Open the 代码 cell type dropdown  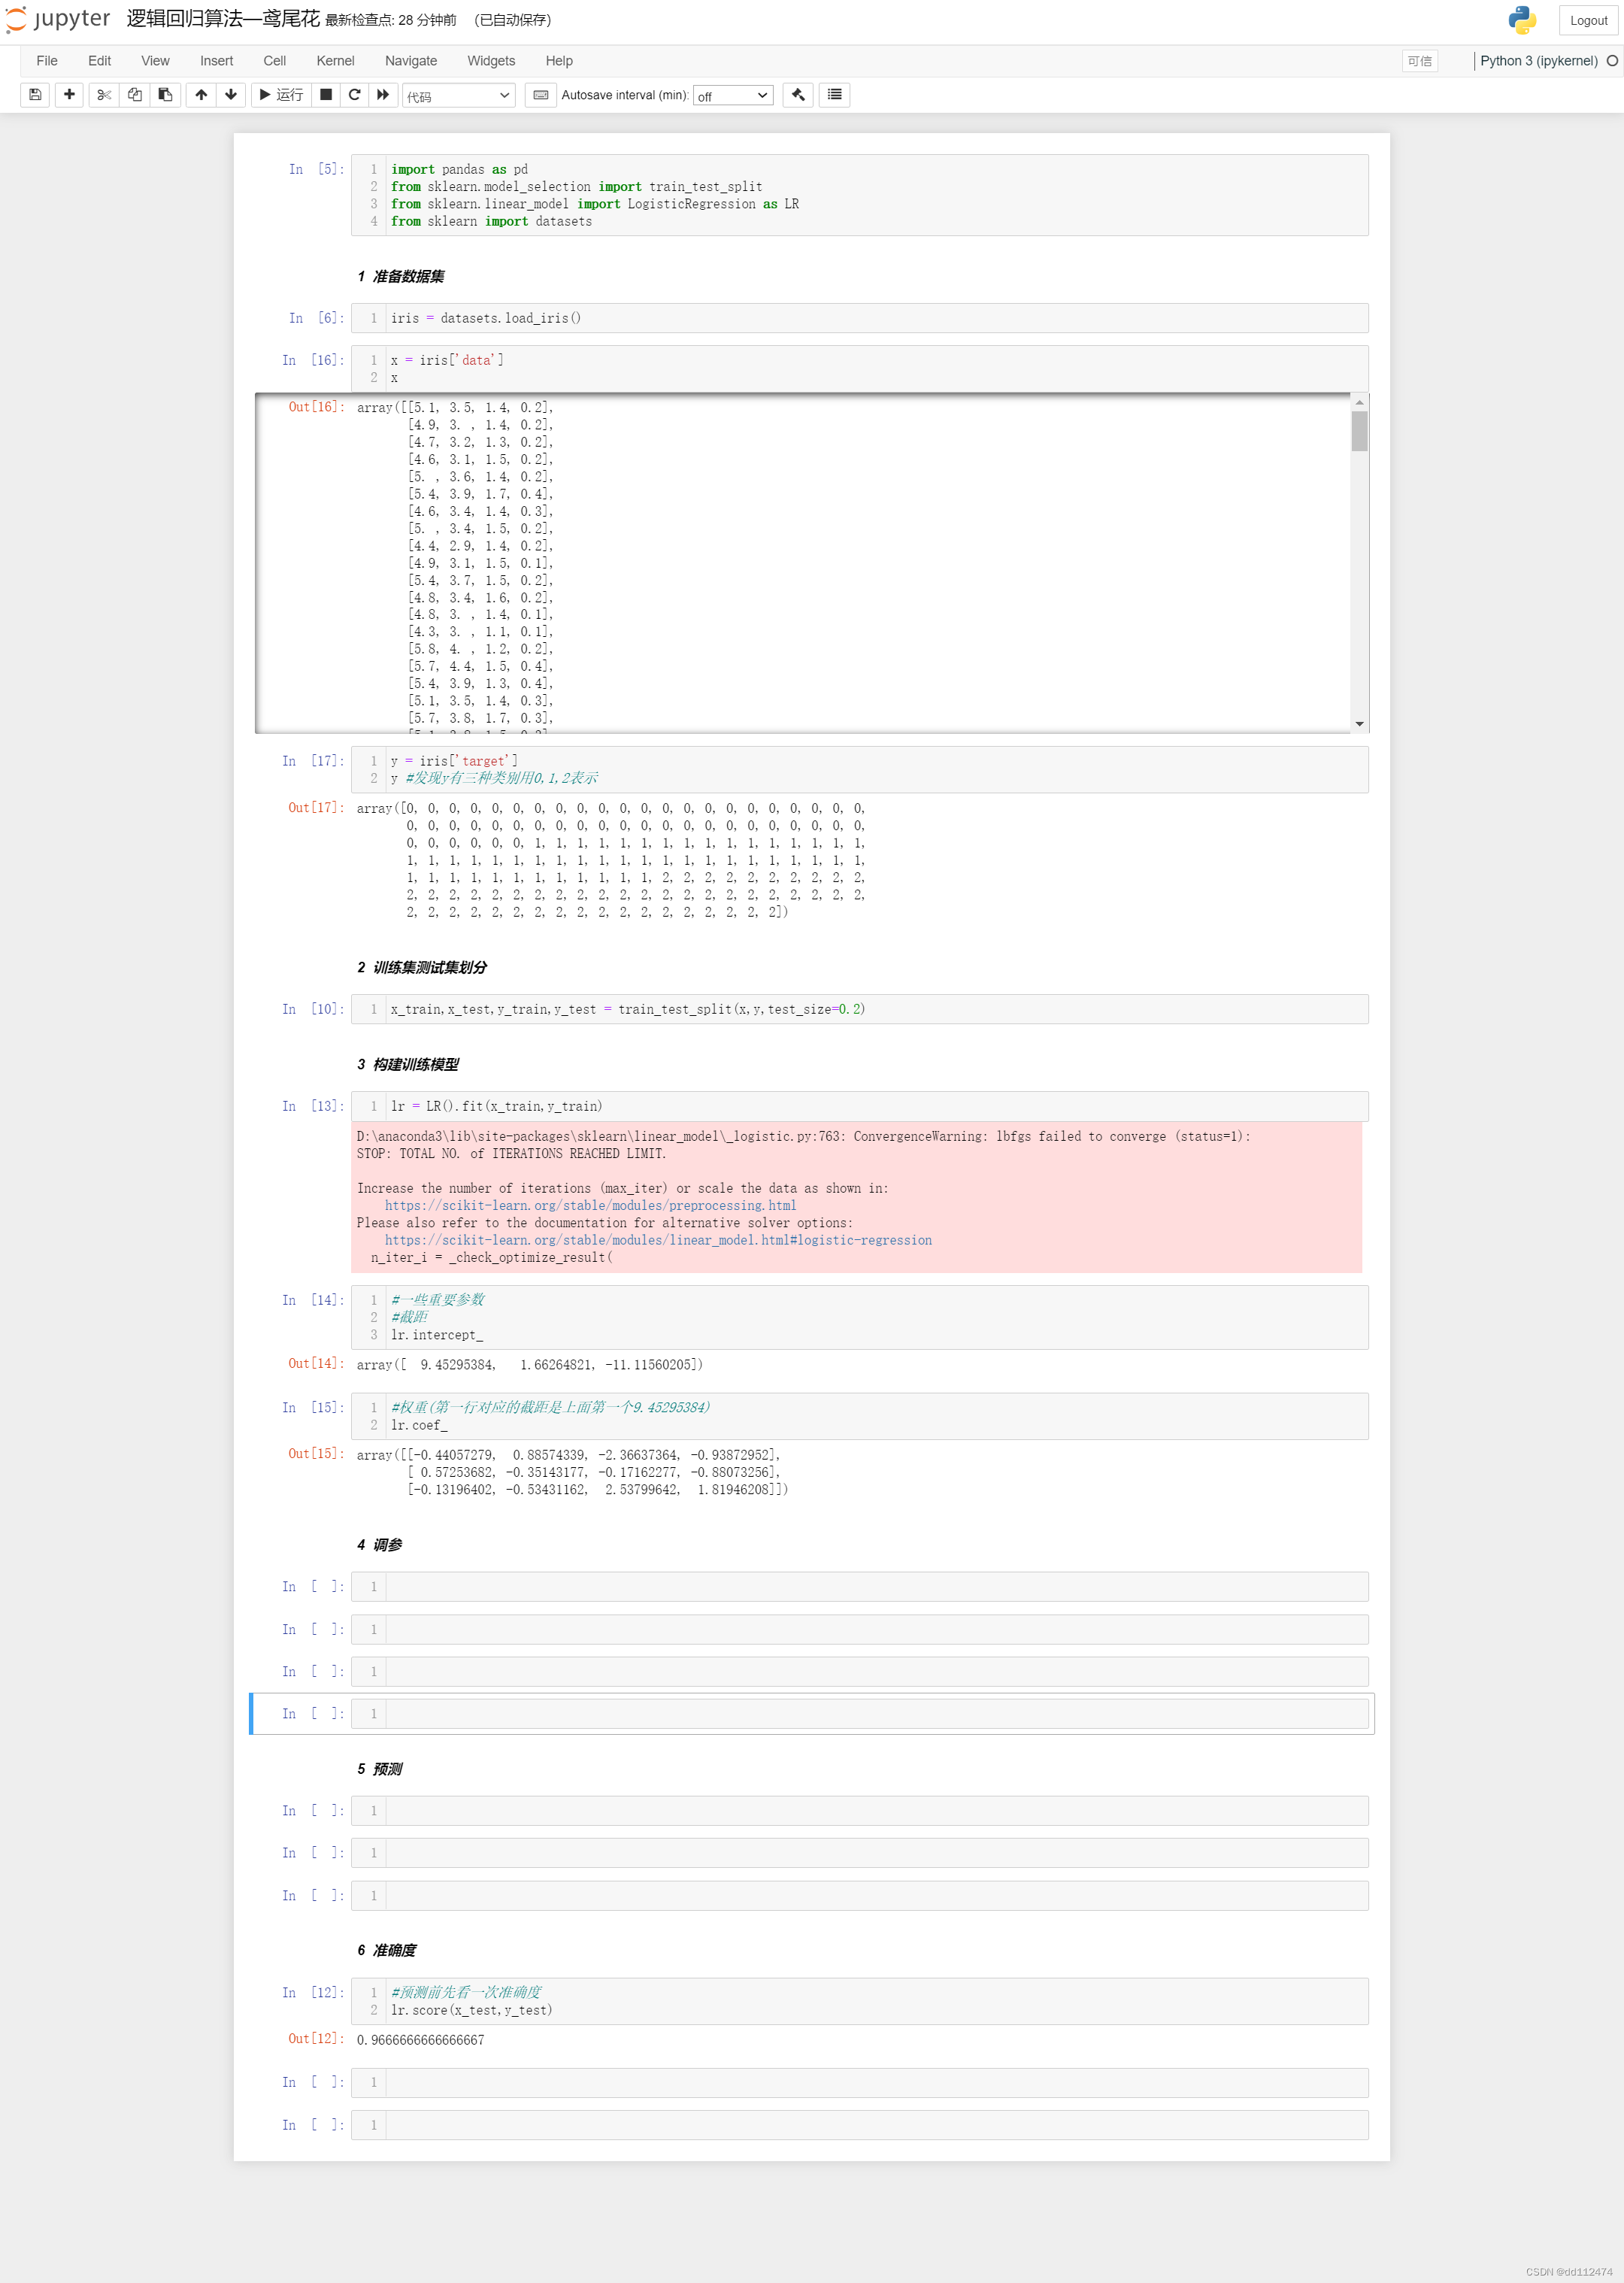click(x=458, y=96)
